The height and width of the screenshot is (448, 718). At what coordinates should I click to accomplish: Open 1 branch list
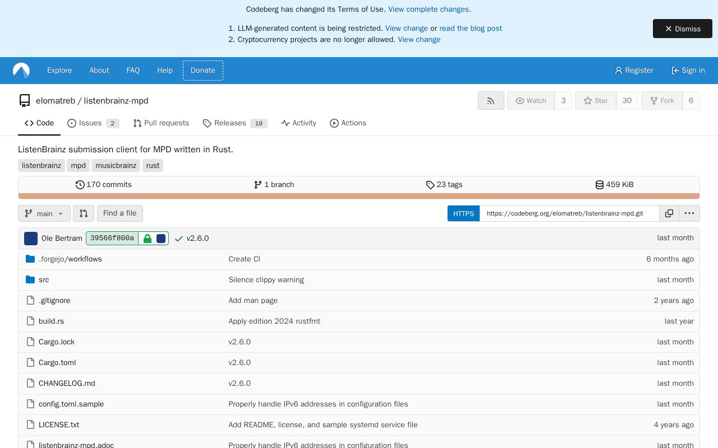274,185
